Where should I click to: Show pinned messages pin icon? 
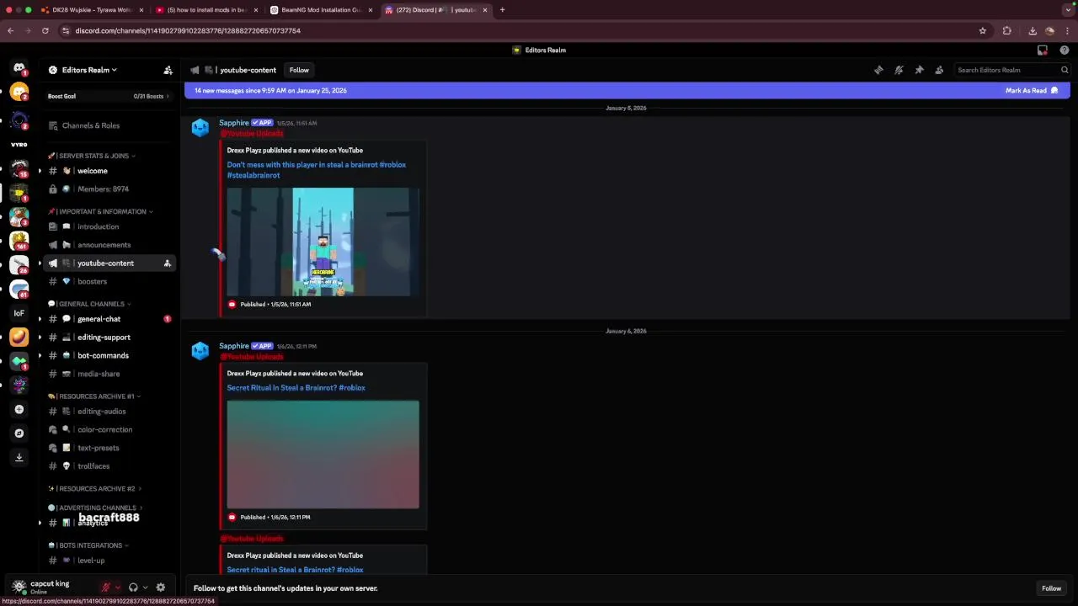click(x=919, y=70)
